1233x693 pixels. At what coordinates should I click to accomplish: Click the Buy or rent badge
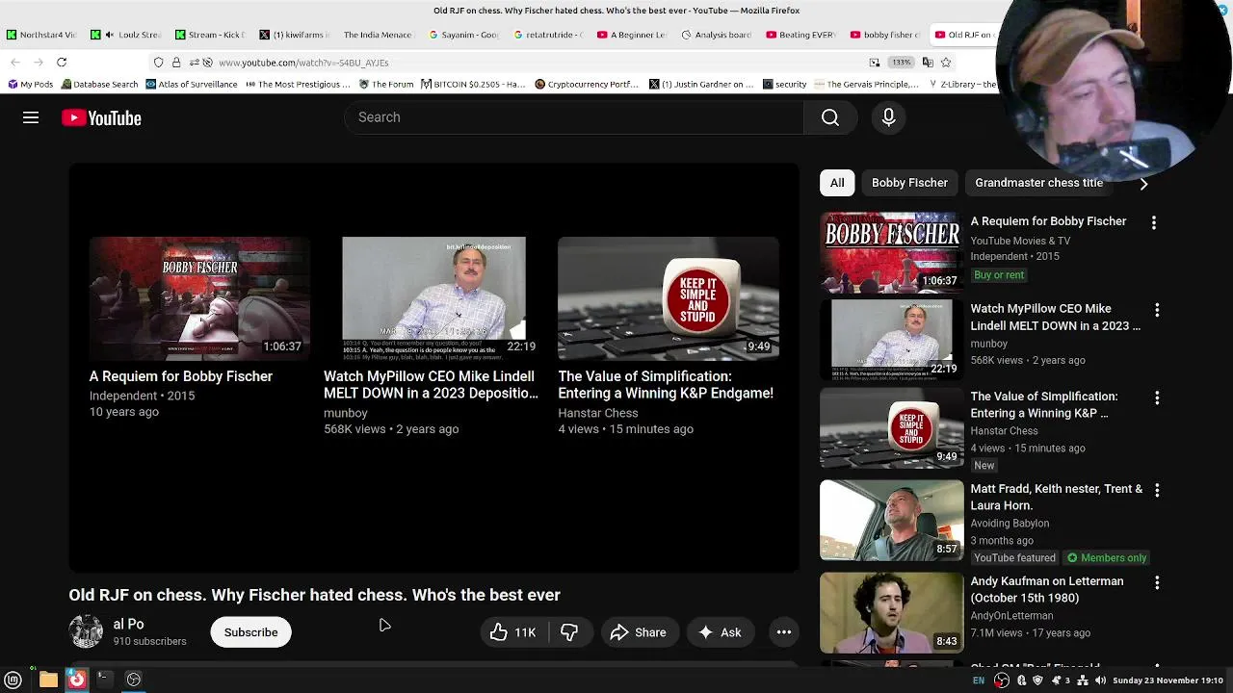tap(999, 275)
